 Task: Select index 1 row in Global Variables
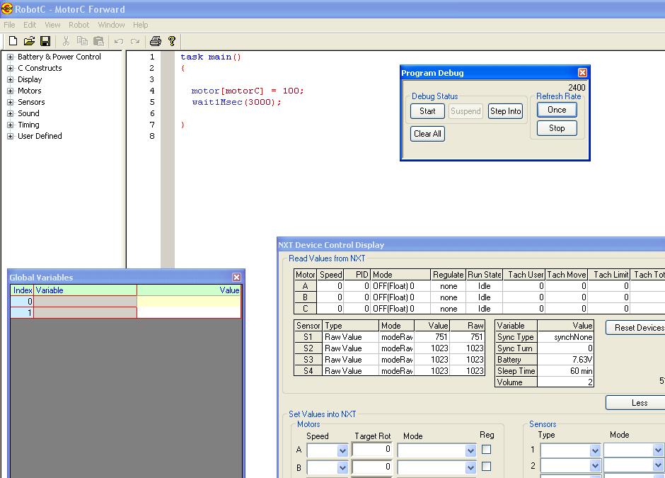tap(125, 313)
